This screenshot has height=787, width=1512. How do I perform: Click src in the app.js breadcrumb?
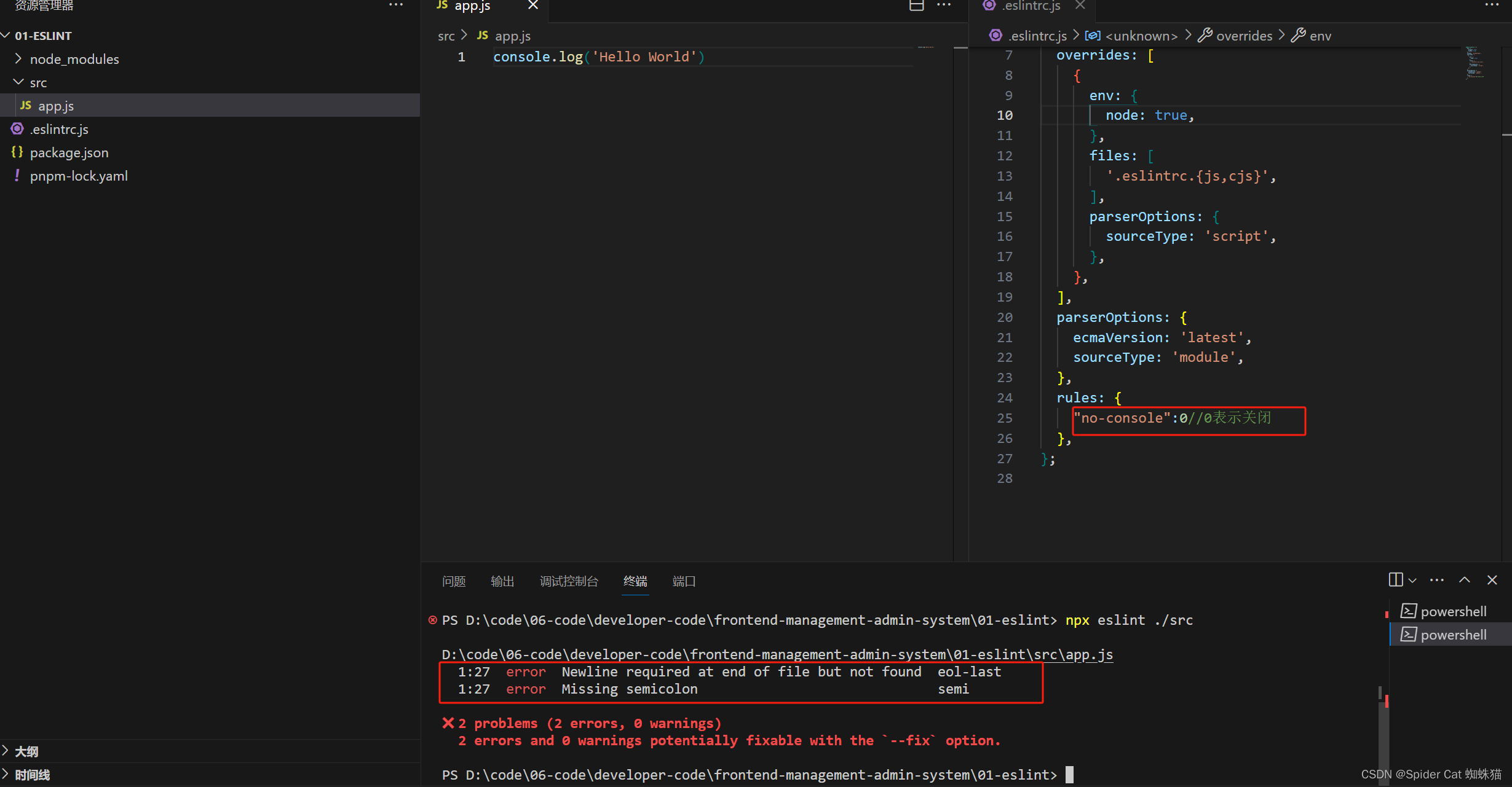click(446, 36)
